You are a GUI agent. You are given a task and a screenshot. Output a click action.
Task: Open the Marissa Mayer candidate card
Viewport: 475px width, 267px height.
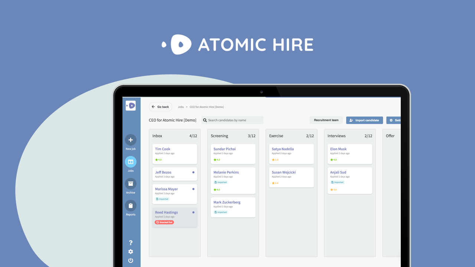click(175, 194)
